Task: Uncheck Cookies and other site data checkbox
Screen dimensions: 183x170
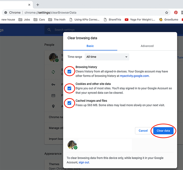Action: click(x=69, y=88)
